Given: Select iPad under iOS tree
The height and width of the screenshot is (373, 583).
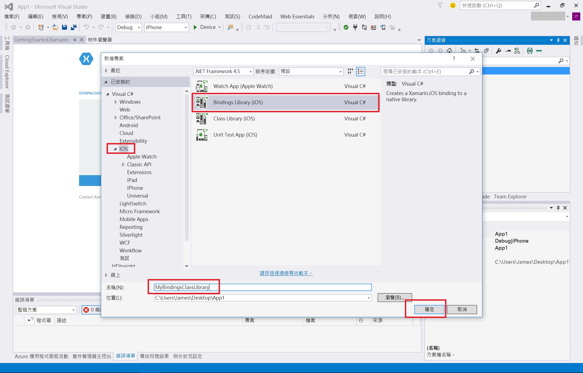Looking at the screenshot, I should click(x=132, y=180).
